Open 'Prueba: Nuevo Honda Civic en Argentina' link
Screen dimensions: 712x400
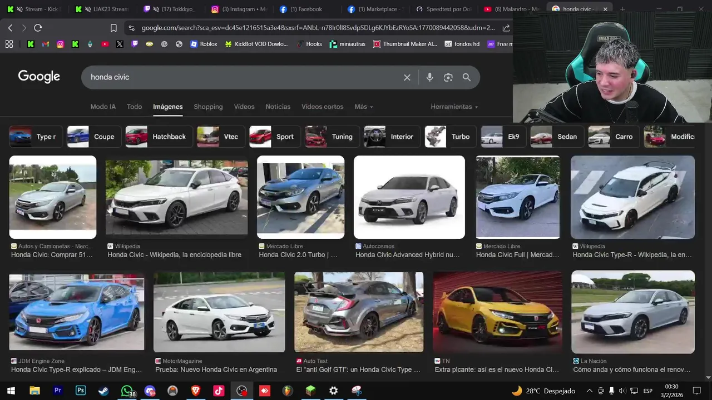(216, 369)
